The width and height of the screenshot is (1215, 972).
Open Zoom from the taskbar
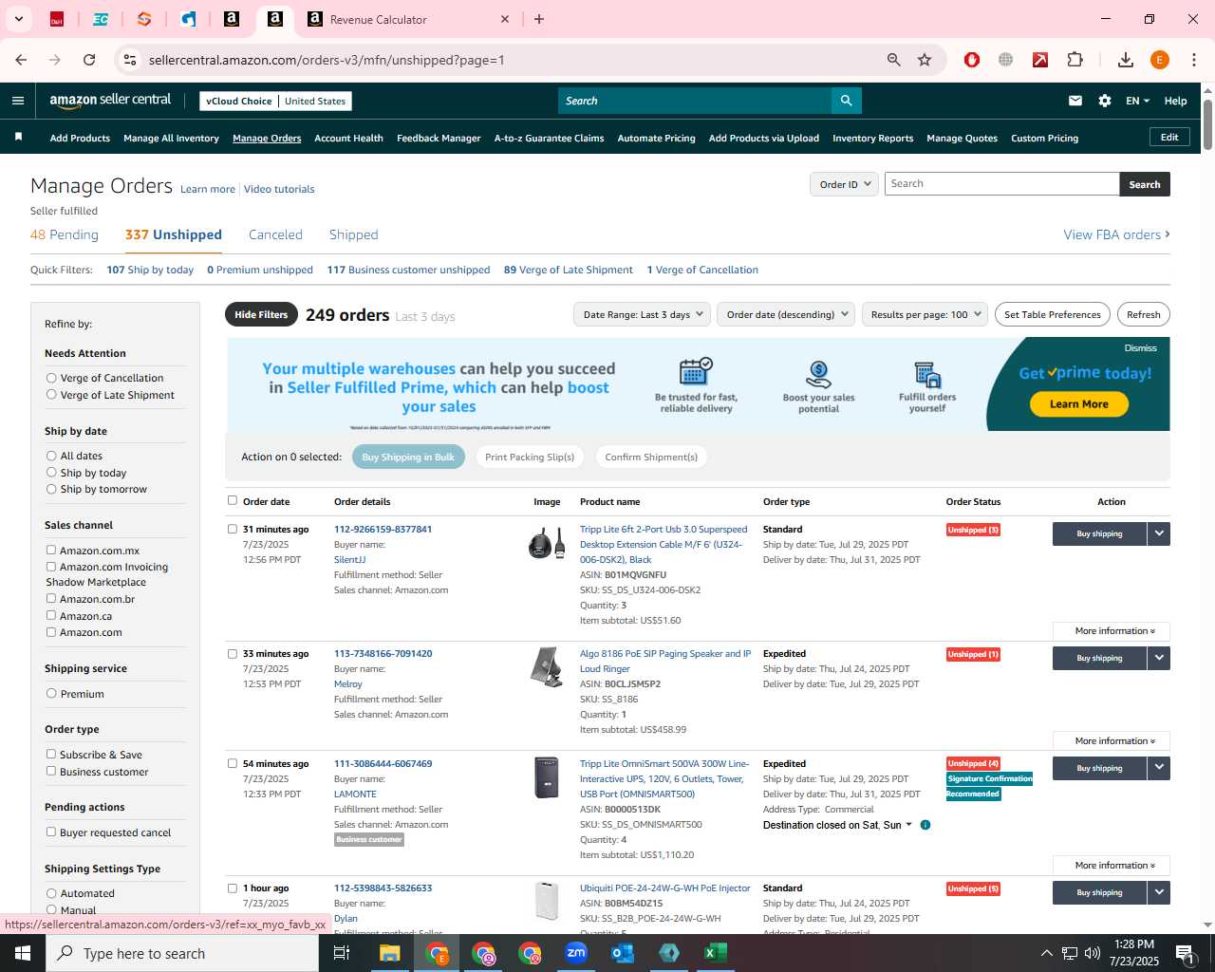point(576,953)
